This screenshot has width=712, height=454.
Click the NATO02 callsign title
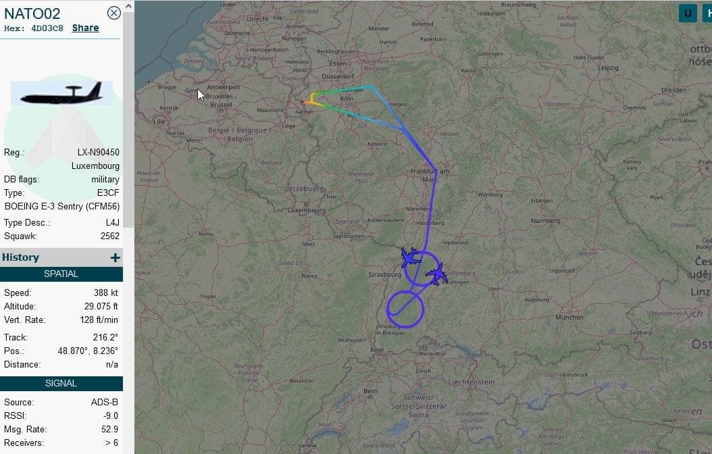coord(32,14)
